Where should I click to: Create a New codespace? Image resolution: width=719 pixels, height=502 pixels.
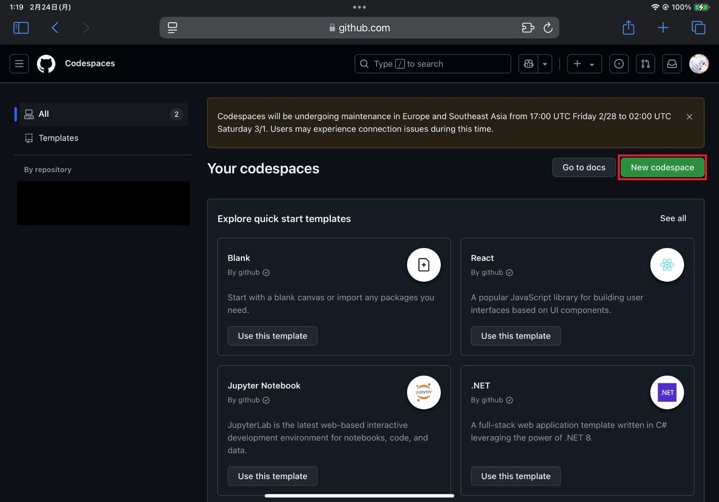click(x=662, y=167)
